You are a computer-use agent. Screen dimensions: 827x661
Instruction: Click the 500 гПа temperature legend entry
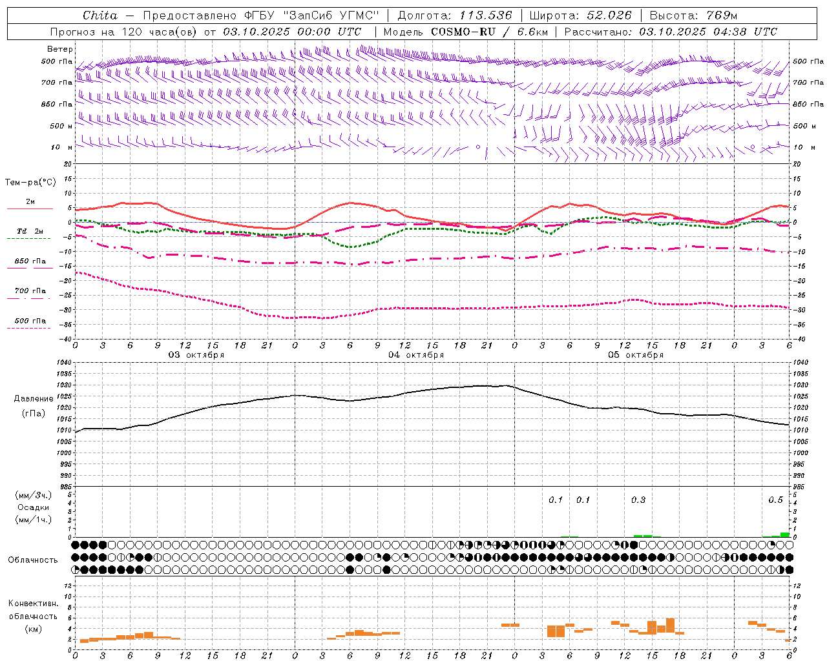pyautogui.click(x=30, y=321)
